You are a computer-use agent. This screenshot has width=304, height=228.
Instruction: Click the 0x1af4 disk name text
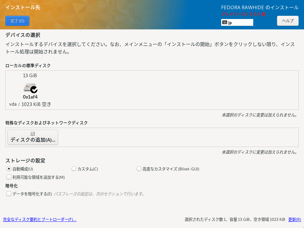tap(30, 97)
